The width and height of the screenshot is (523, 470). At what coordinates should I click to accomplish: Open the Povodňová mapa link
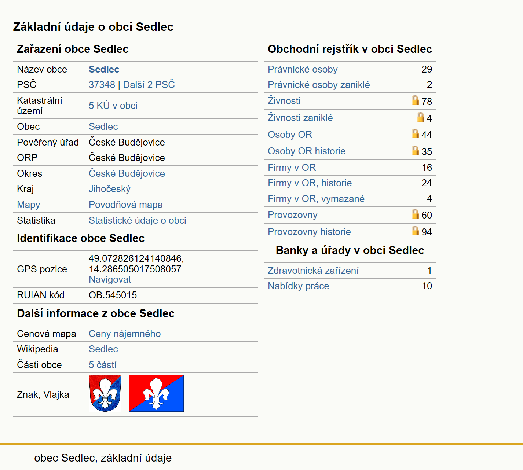coord(126,205)
